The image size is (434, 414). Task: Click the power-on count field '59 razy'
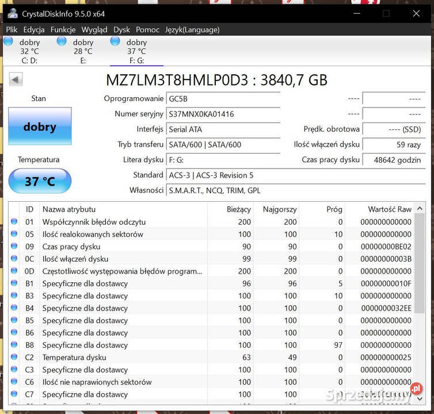394,144
